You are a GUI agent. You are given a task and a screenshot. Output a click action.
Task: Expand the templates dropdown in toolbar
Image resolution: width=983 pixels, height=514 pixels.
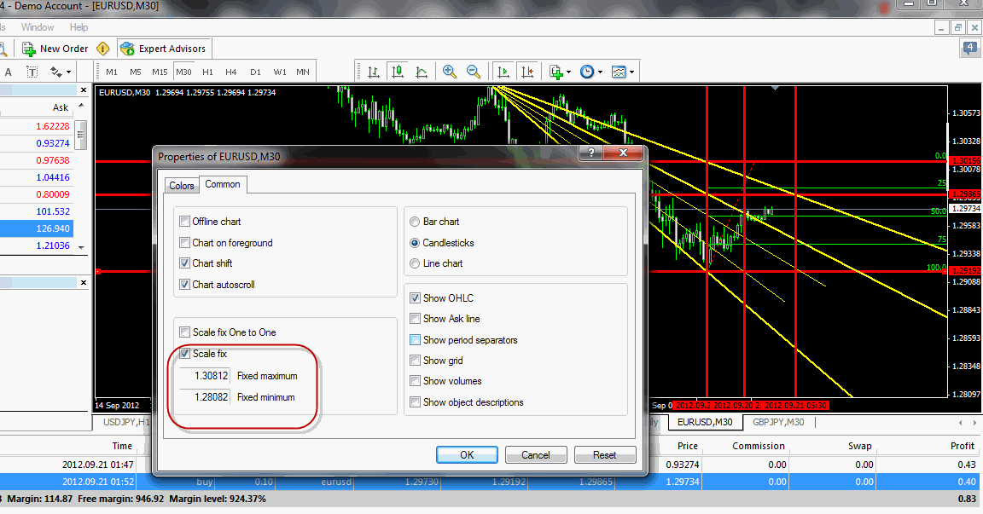pyautogui.click(x=632, y=72)
